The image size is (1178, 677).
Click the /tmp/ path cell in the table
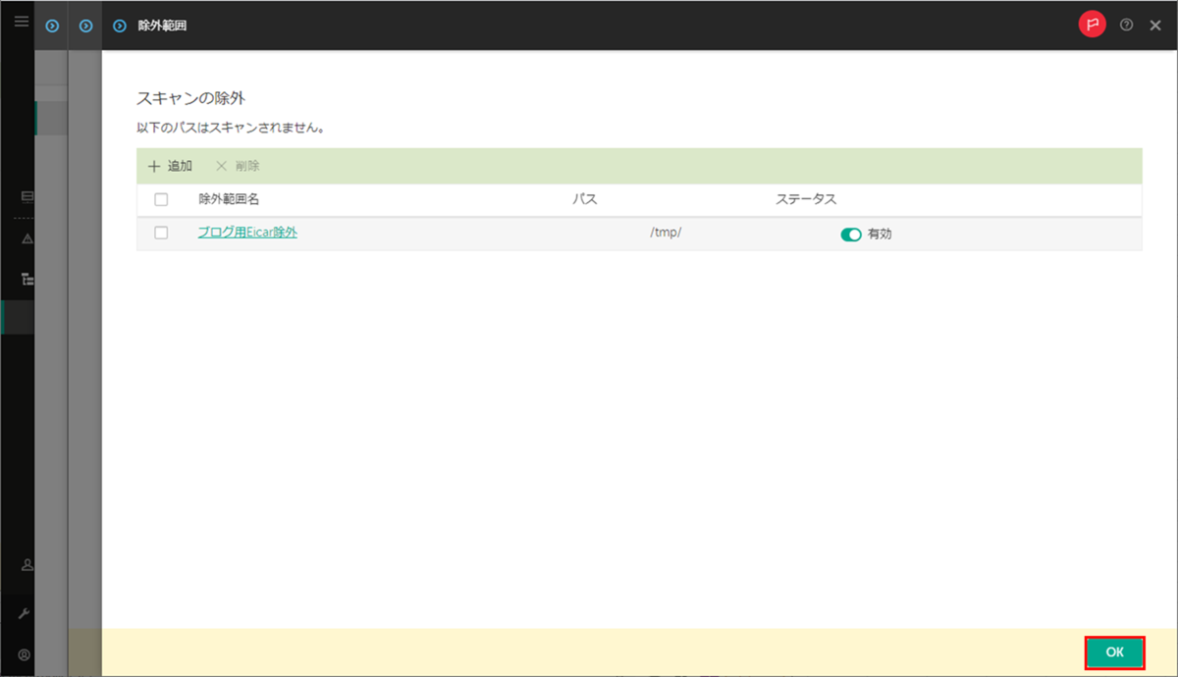click(x=666, y=234)
